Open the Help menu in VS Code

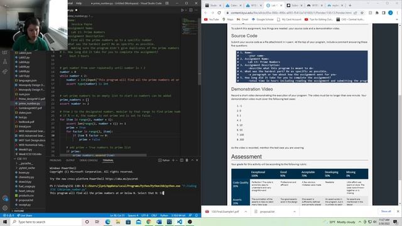79,3
